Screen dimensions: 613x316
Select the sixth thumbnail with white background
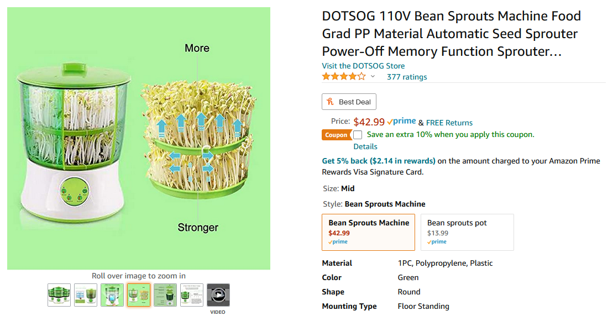pyautogui.click(x=192, y=295)
